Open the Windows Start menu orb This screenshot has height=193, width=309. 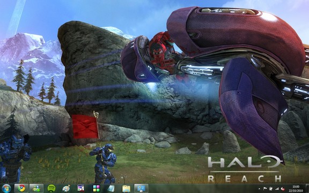pyautogui.click(x=6, y=189)
